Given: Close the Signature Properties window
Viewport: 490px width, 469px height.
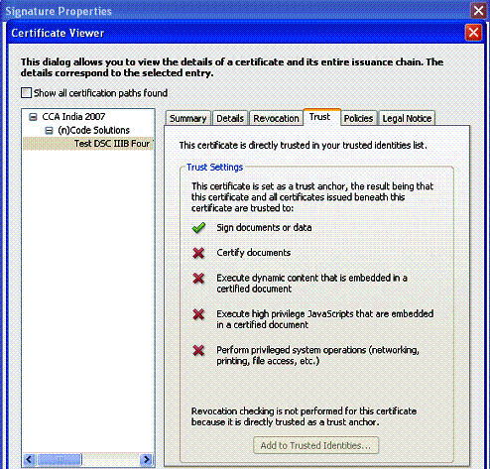Looking at the screenshot, I should click(x=478, y=11).
